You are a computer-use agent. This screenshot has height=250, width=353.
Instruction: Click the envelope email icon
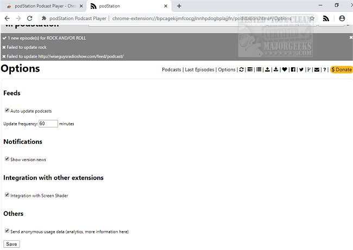[x=317, y=70]
